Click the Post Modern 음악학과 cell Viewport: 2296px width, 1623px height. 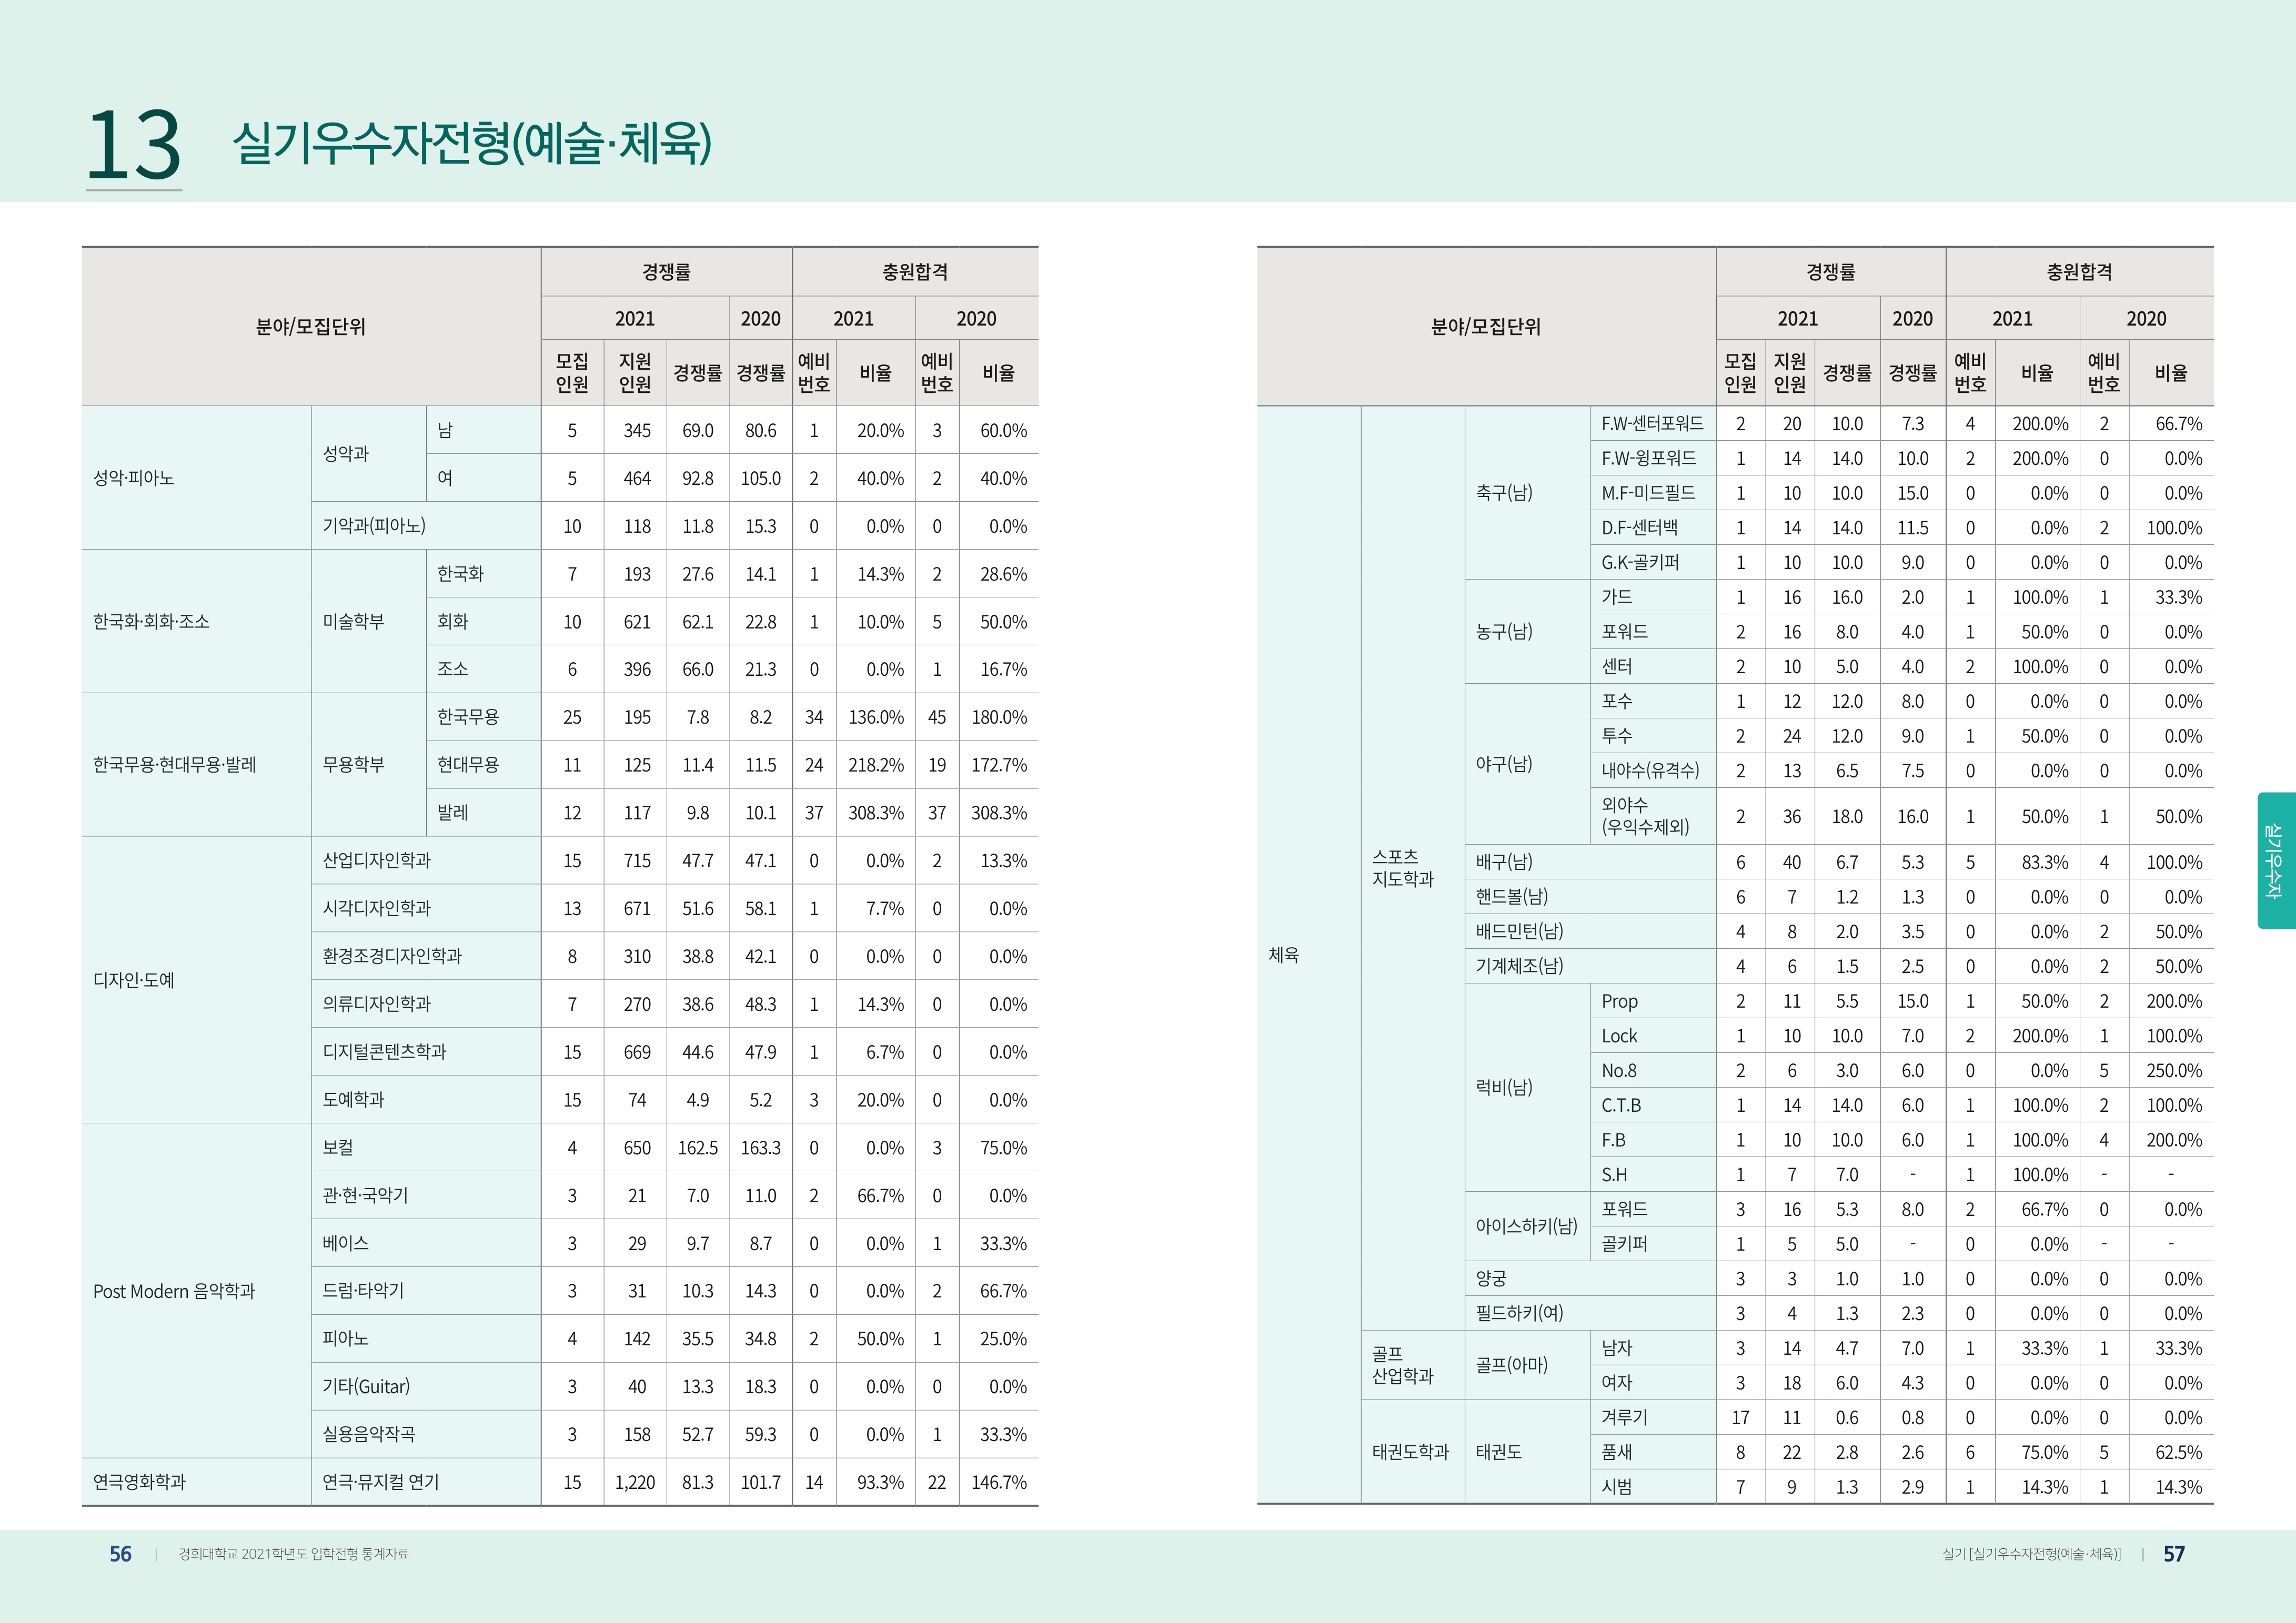coord(174,1291)
